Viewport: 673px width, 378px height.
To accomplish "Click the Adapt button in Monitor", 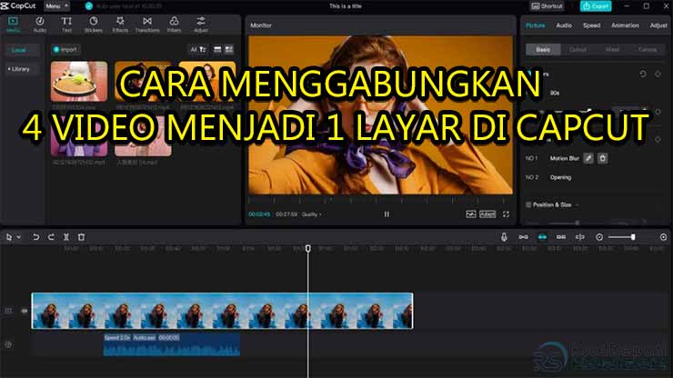I will [x=487, y=214].
